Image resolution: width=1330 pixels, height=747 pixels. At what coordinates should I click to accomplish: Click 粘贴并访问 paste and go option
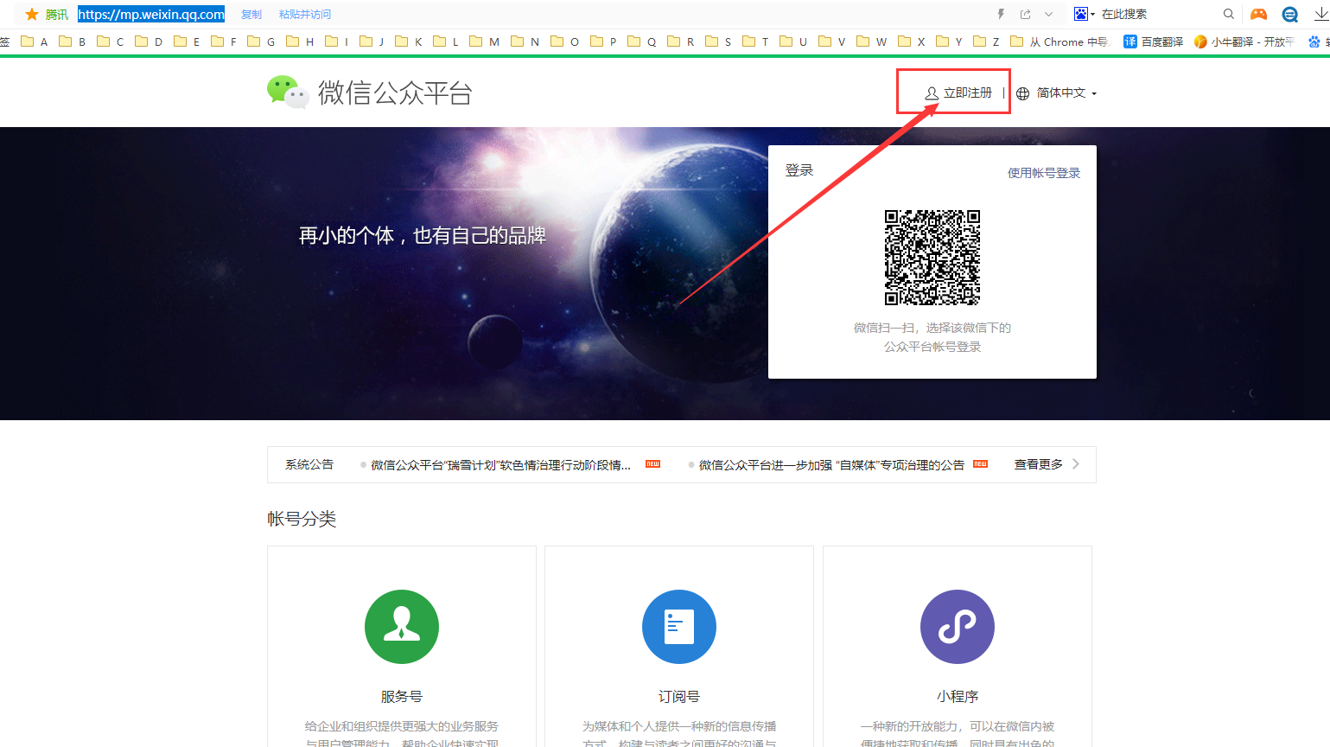(305, 15)
